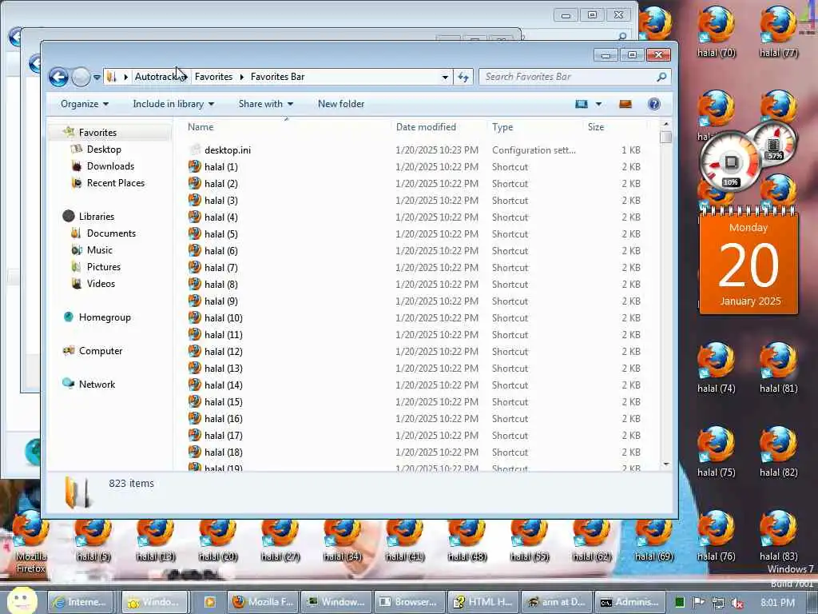Screen dimensions: 818x614
Task: Open Explorer help
Action: [x=653, y=104]
